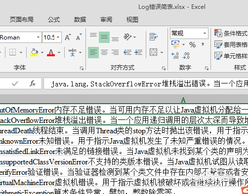Viewport: 248px width, 194px height.
Task: Apply cell borders with the borders icon
Action: (12, 52)
